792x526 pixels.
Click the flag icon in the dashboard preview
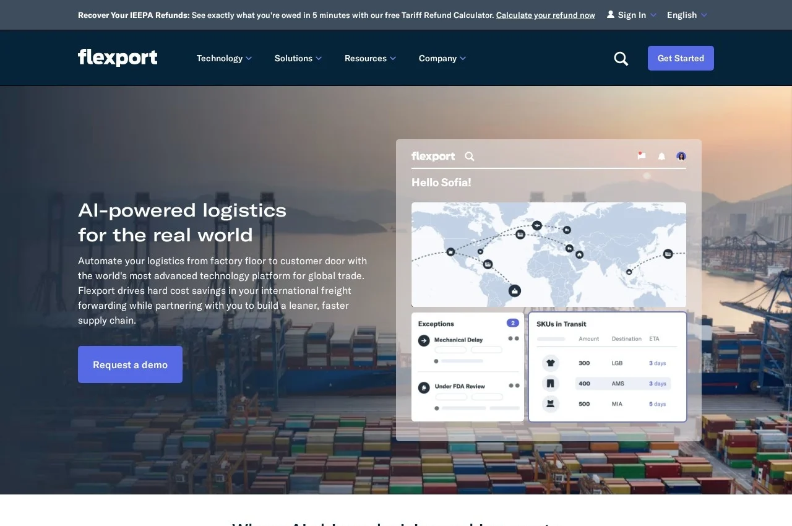[x=642, y=156]
